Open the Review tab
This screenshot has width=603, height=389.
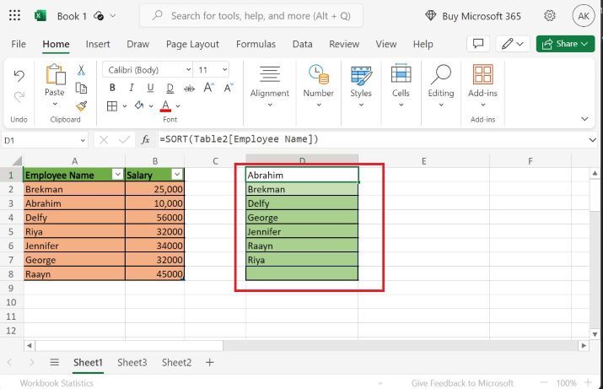[344, 44]
